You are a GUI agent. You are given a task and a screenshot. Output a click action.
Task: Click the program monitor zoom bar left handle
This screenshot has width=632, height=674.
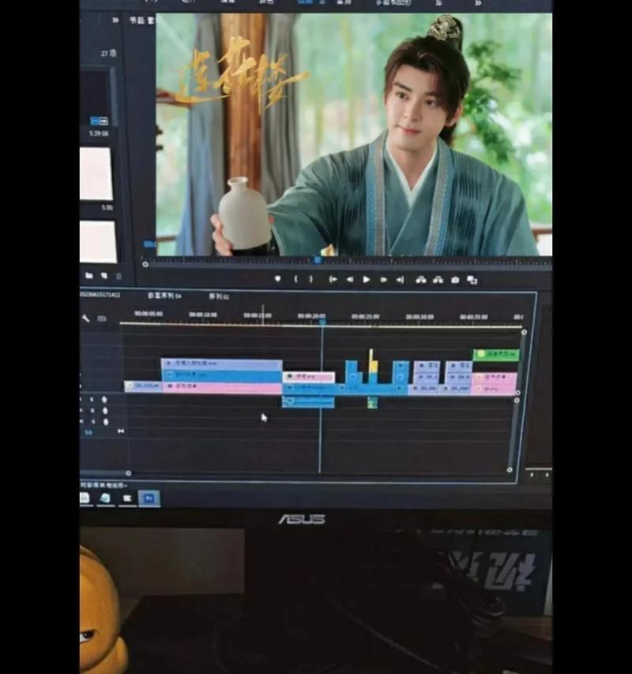pos(145,265)
